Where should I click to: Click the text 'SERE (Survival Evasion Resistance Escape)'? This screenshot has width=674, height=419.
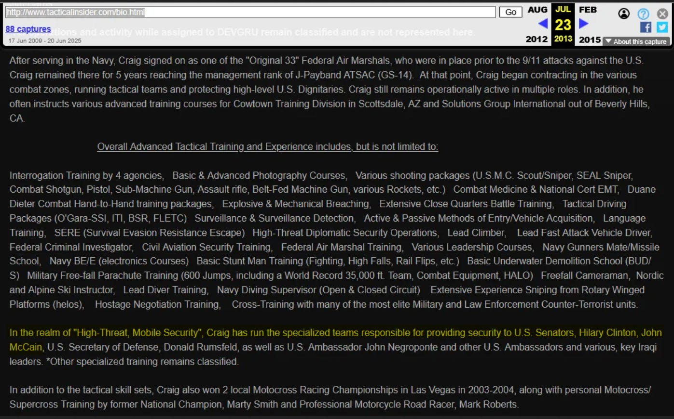pyautogui.click(x=150, y=233)
